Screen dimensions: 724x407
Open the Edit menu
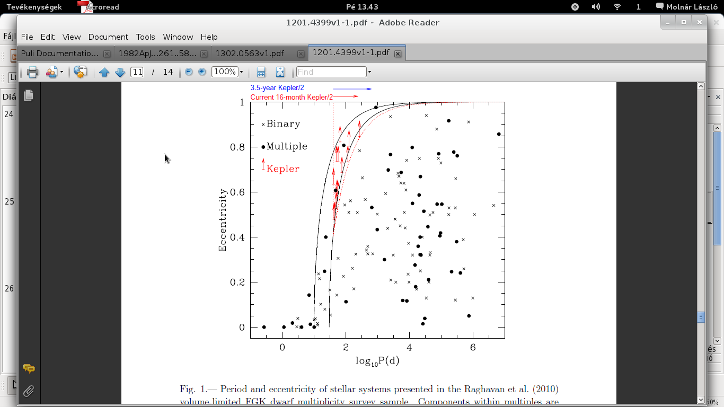pyautogui.click(x=48, y=37)
